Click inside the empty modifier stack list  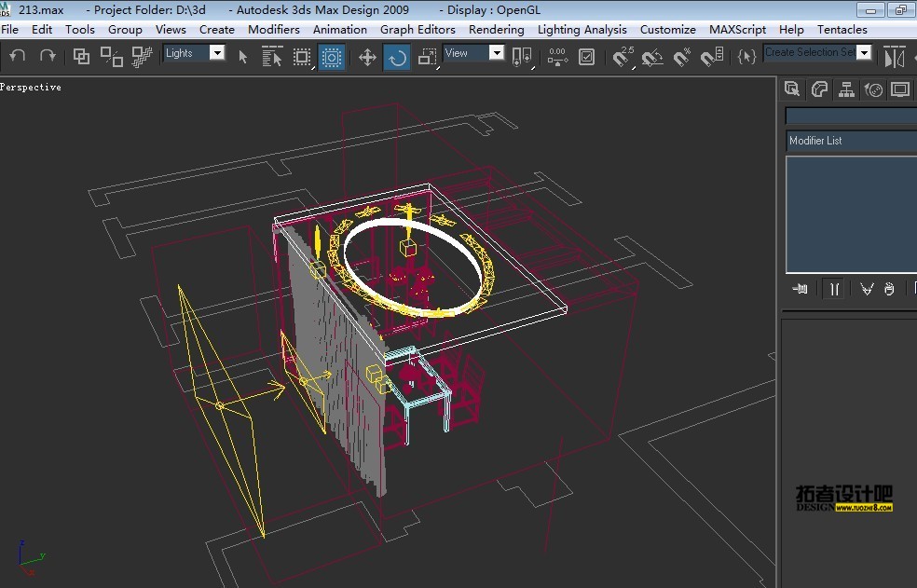(851, 214)
